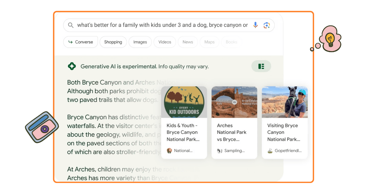Click the Sampling source favicon
367x194 pixels.
click(x=220, y=151)
